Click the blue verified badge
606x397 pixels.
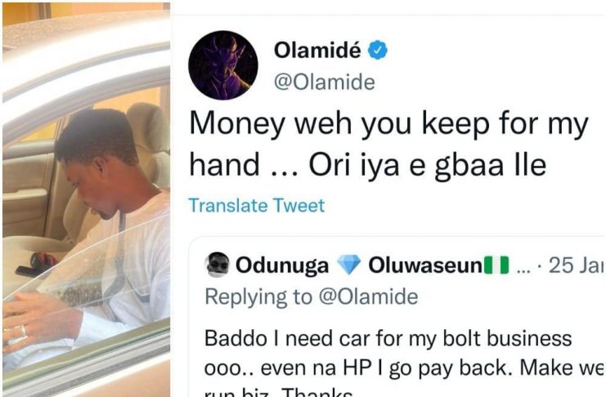coord(377,50)
